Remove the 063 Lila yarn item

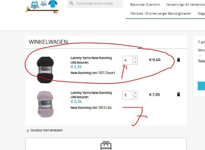[x=178, y=94]
